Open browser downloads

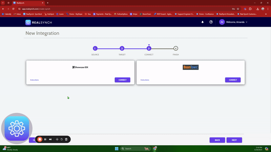pos(257,9)
